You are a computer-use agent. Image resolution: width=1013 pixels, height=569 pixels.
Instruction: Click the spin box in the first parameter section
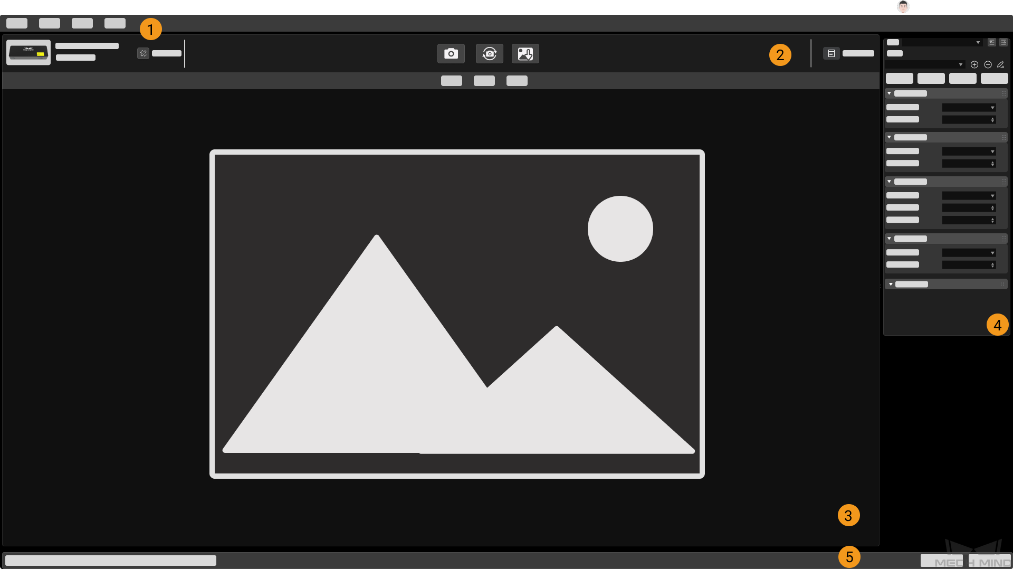click(969, 120)
